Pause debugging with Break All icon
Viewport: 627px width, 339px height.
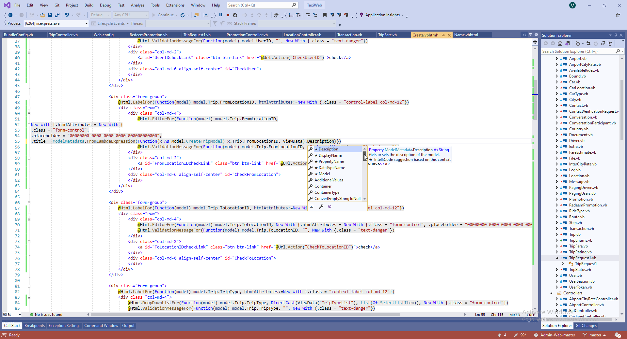coord(221,15)
